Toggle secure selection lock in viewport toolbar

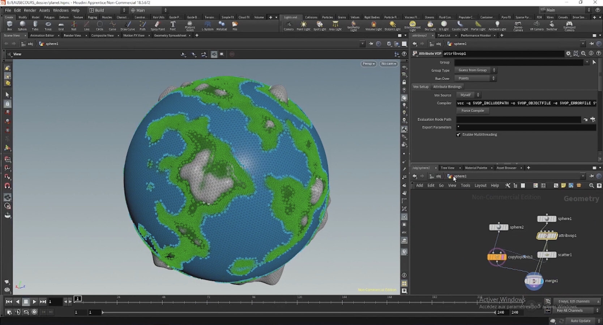click(x=8, y=104)
